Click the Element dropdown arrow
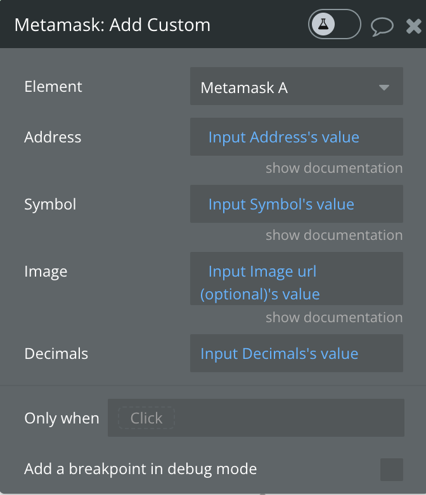 pos(384,87)
